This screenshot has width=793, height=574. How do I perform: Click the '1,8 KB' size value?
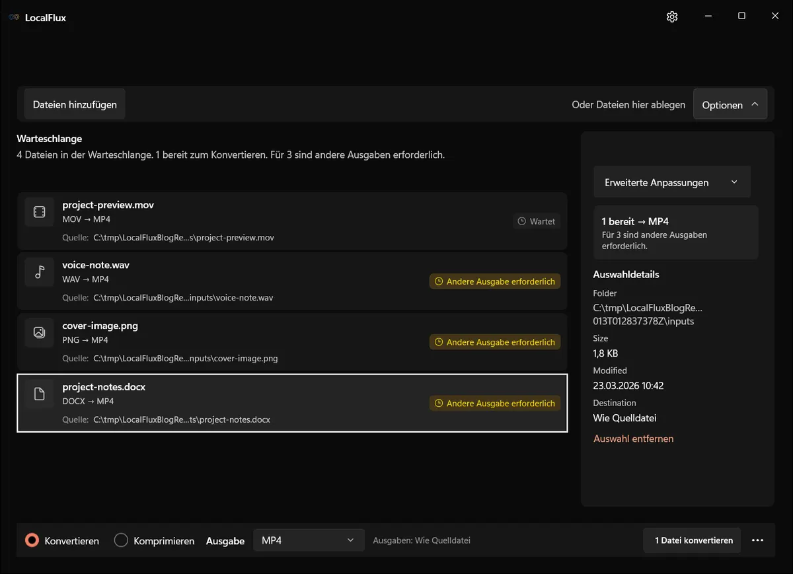pyautogui.click(x=606, y=353)
